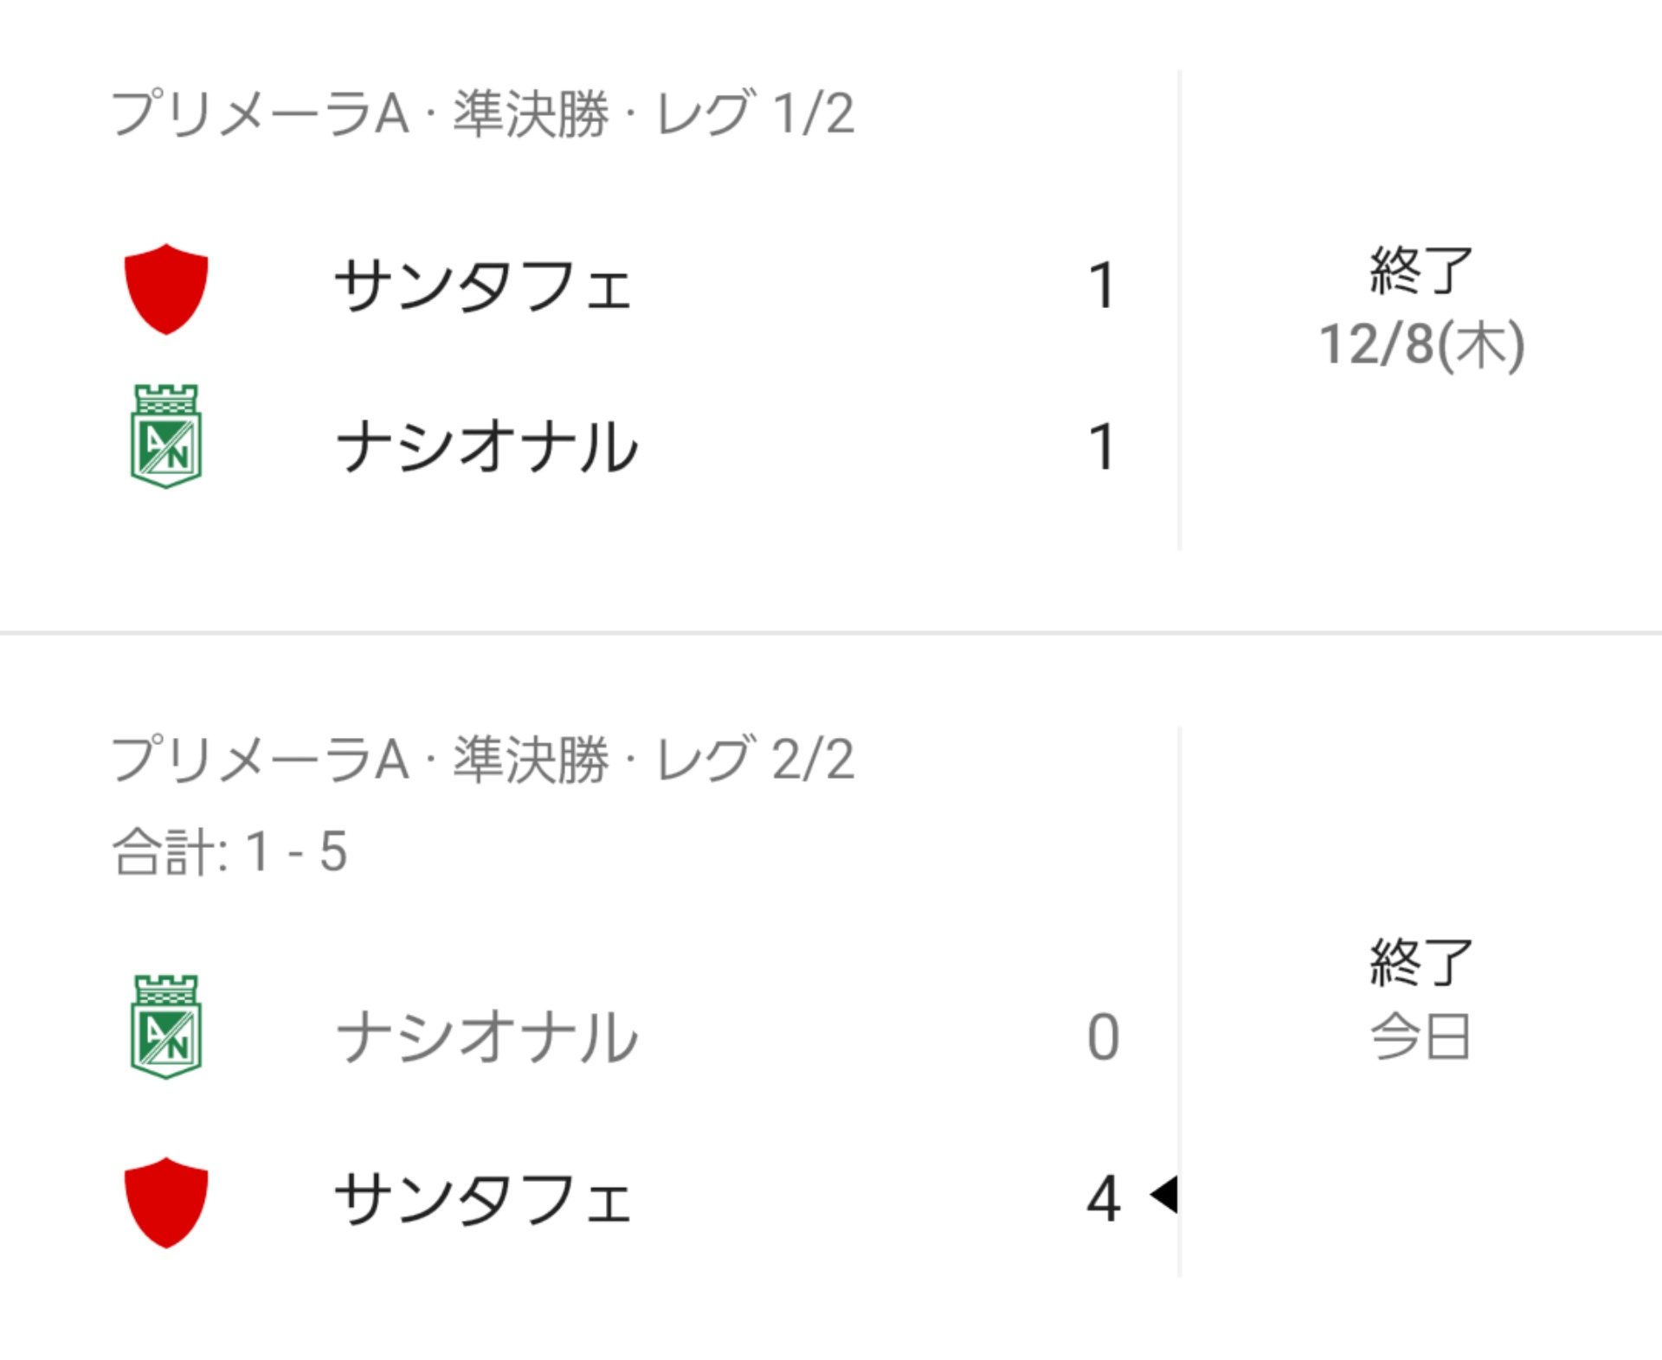Click Nacional green crest in leg 1
Image resolution: width=1662 pixels, height=1360 pixels.
point(166,436)
